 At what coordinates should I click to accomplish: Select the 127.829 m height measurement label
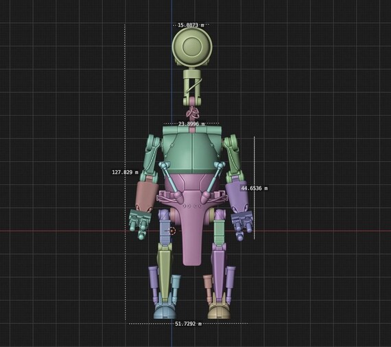tap(125, 172)
